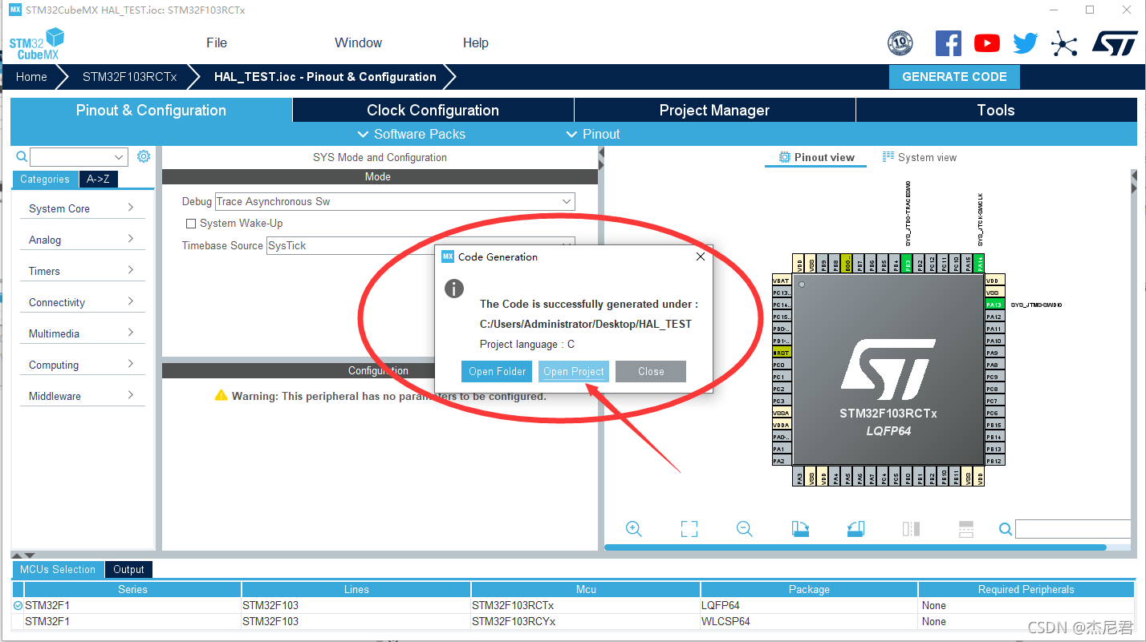Switch to the A->Z tab

[98, 180]
